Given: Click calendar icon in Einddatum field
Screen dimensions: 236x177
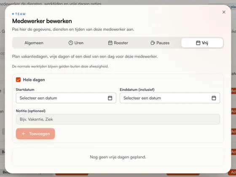Looking at the screenshot, I should pos(214,98).
